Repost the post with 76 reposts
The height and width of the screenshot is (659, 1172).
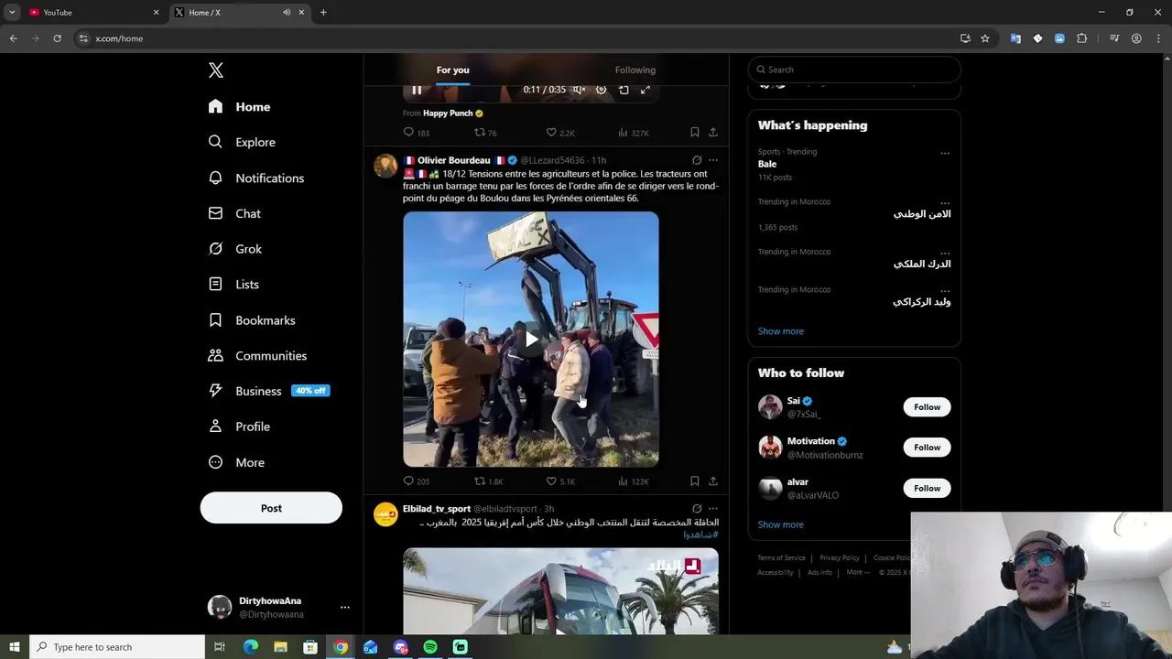(485, 133)
